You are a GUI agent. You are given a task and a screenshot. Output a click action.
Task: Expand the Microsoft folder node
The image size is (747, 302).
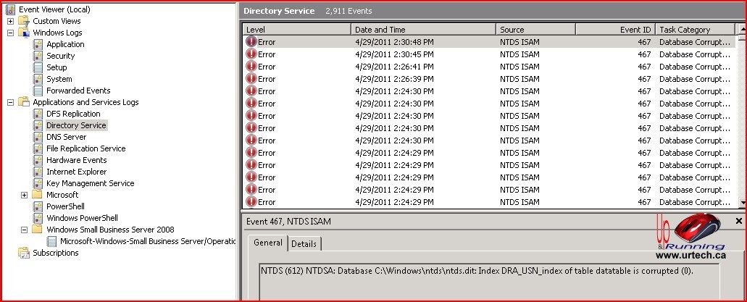point(25,195)
